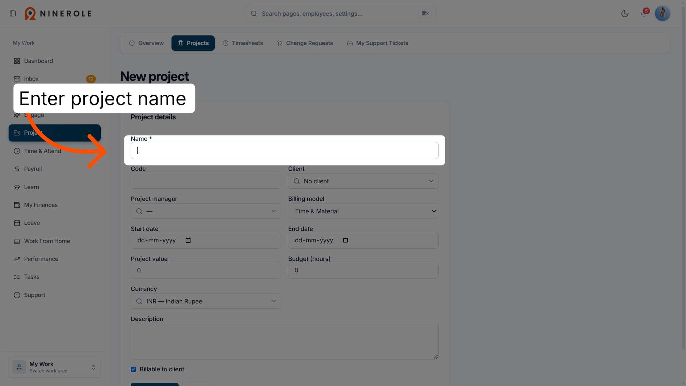
Task: Open the Change Requests tab
Action: tap(305, 43)
